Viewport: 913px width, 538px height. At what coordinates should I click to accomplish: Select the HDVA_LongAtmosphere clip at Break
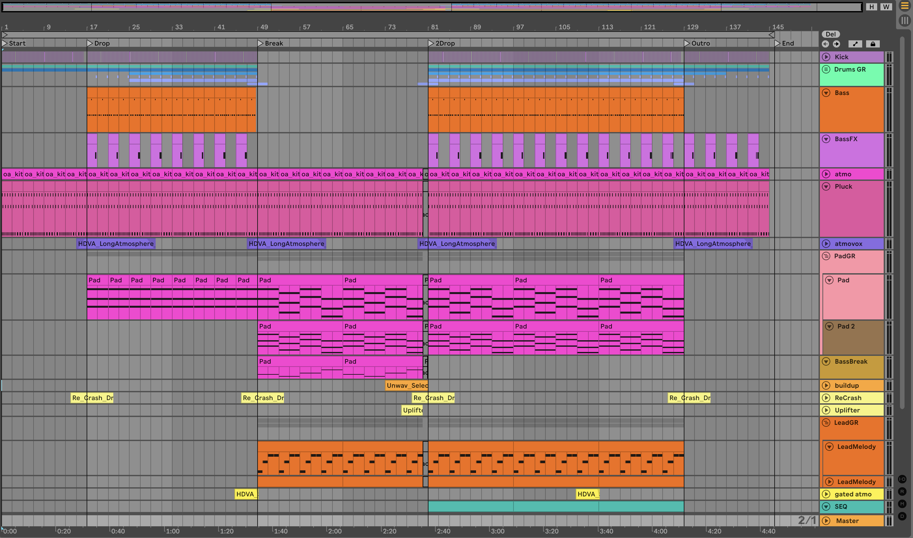287,244
